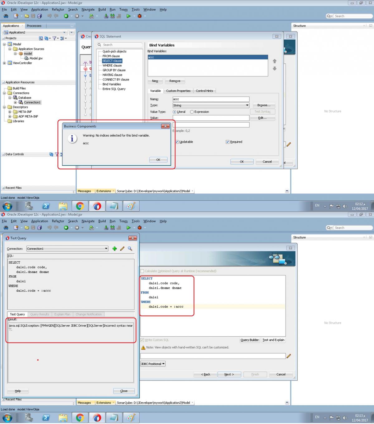Click refresh icon in Data Controls header
Screen dimensions: 374x424
tap(51, 154)
